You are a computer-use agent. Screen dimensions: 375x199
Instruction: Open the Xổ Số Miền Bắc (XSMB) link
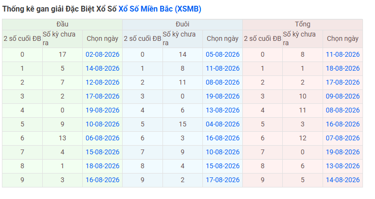pyautogui.click(x=160, y=9)
